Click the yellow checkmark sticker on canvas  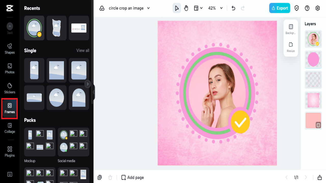point(240,123)
